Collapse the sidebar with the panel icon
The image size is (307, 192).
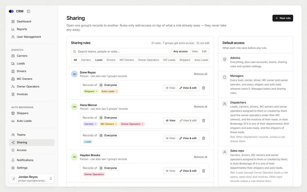29,11
